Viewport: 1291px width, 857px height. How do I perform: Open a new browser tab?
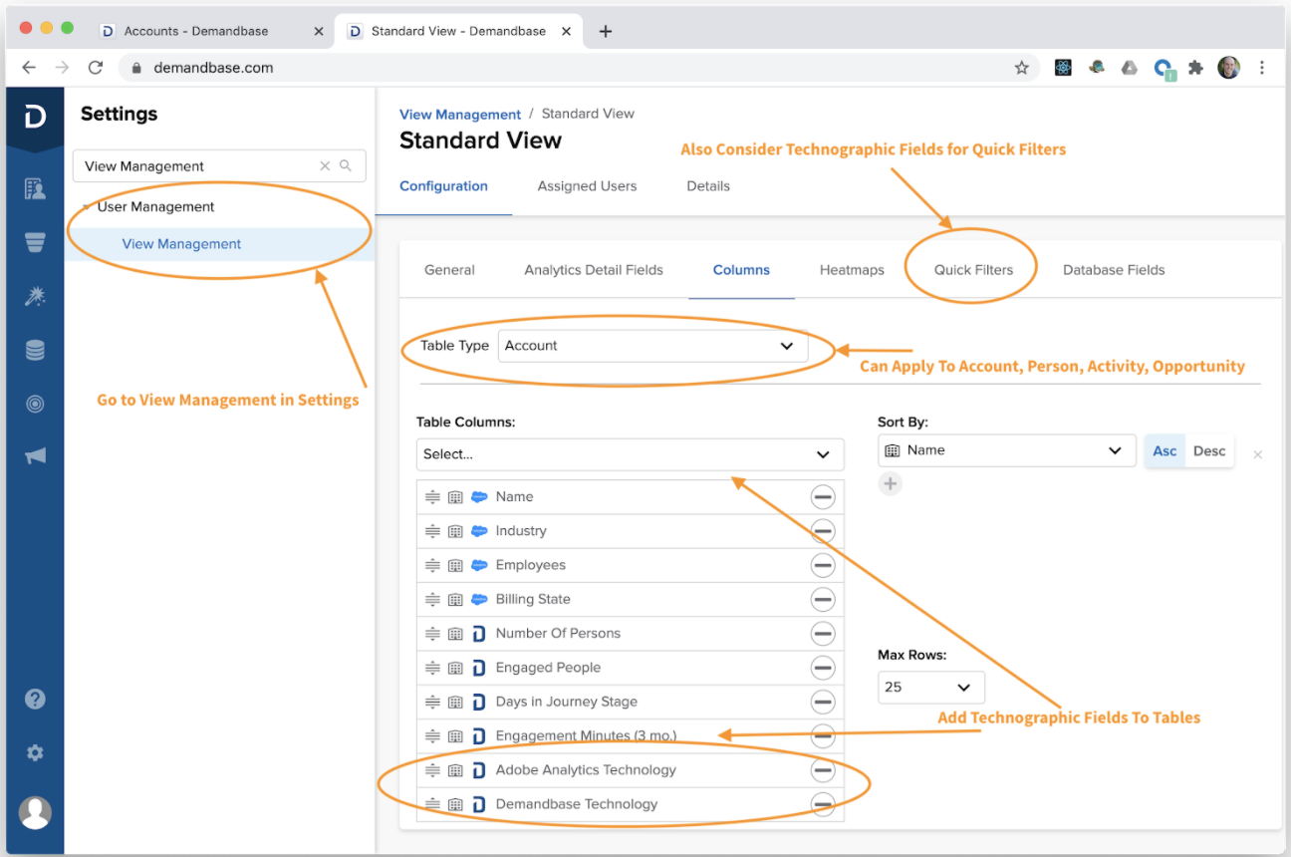point(606,31)
